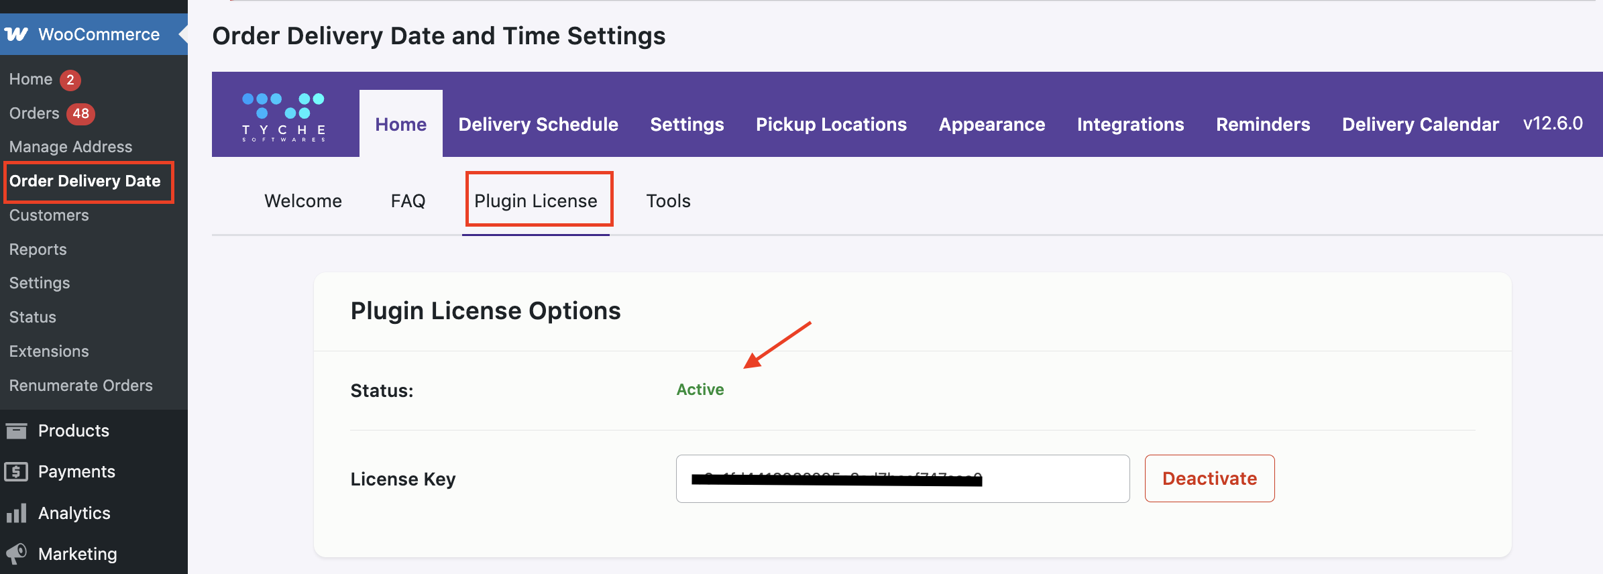The image size is (1603, 574).
Task: Click the Orders count badge showing 48
Action: (x=81, y=113)
